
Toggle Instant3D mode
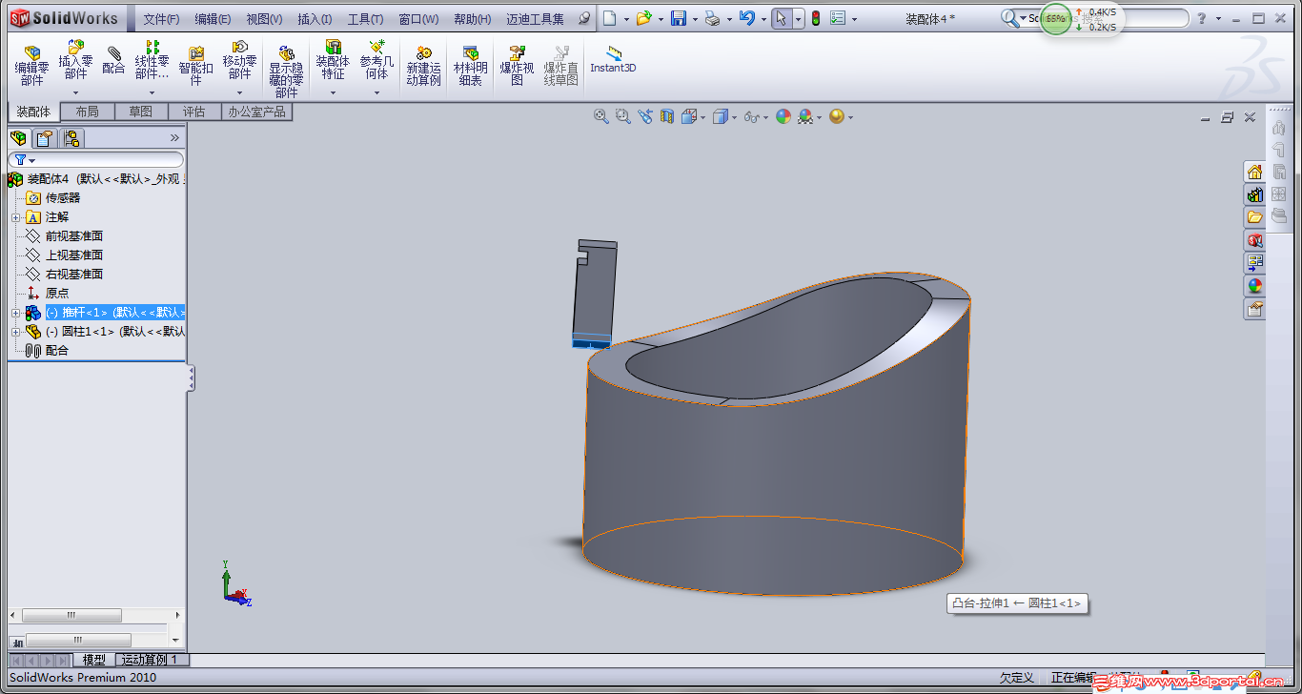click(613, 59)
